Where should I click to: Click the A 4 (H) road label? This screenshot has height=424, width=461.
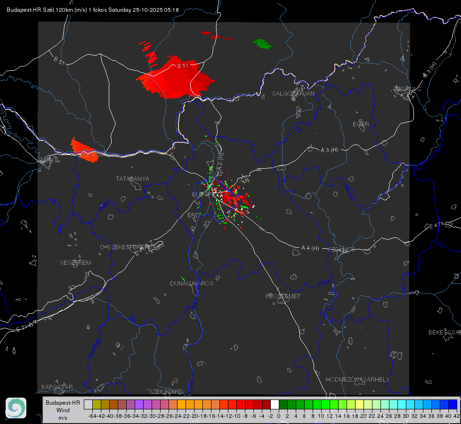(310, 248)
